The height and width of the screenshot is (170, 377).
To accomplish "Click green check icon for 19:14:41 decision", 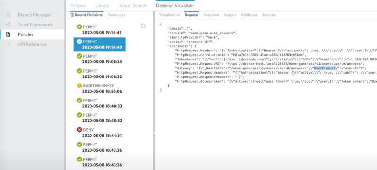I will (79, 27).
